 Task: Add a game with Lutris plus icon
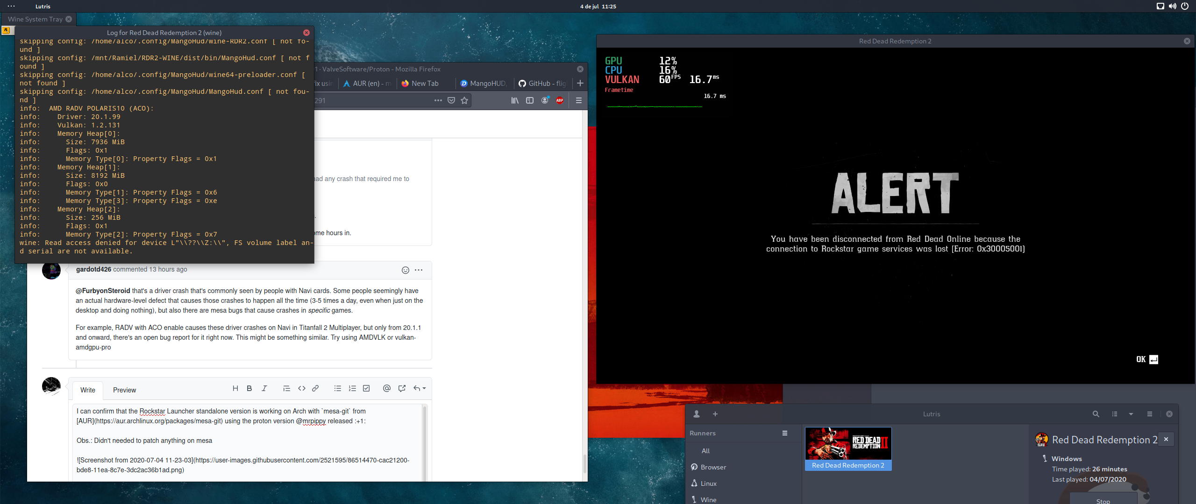click(715, 414)
